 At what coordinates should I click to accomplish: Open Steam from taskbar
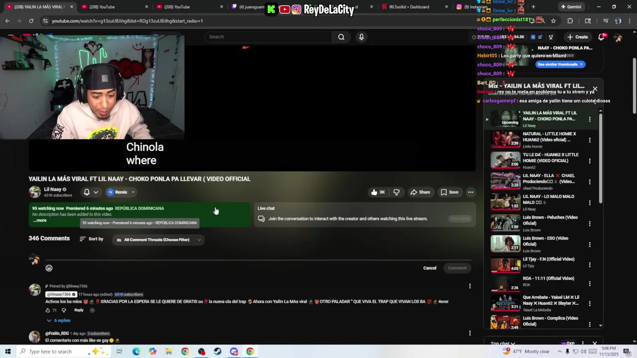(x=217, y=352)
